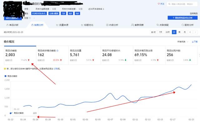
Task: Open the 标题优化 tab
Action: [x=87, y=25]
